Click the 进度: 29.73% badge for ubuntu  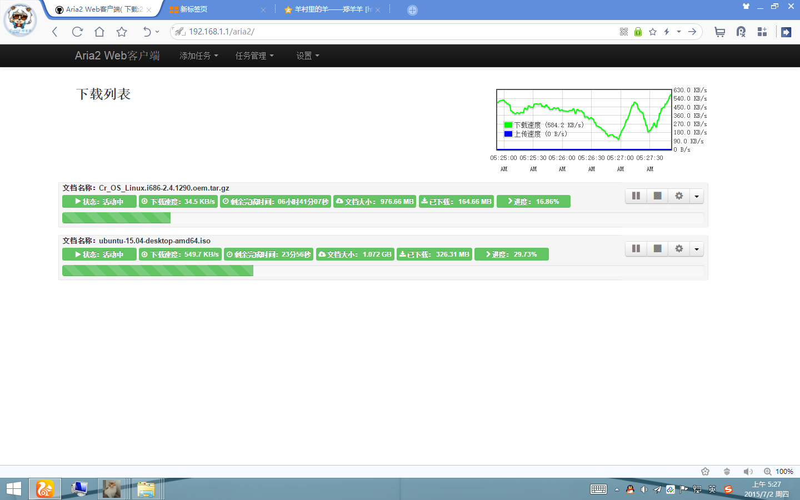(512, 254)
